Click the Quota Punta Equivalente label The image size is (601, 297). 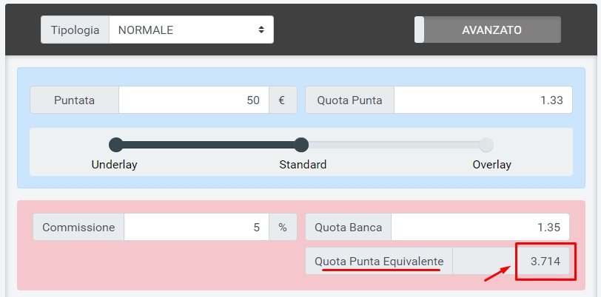tap(379, 262)
